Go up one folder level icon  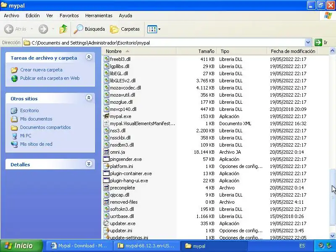coord(63,29)
